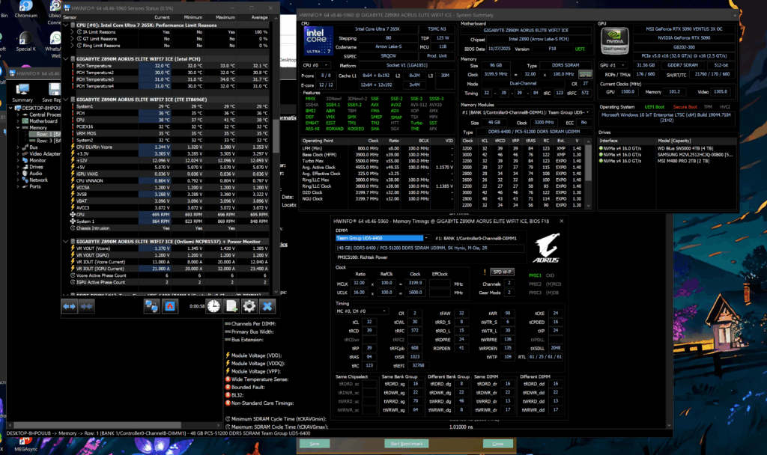Click the MCLK ratio field showing 32.00
The height and width of the screenshot is (455, 767).
click(x=359, y=283)
